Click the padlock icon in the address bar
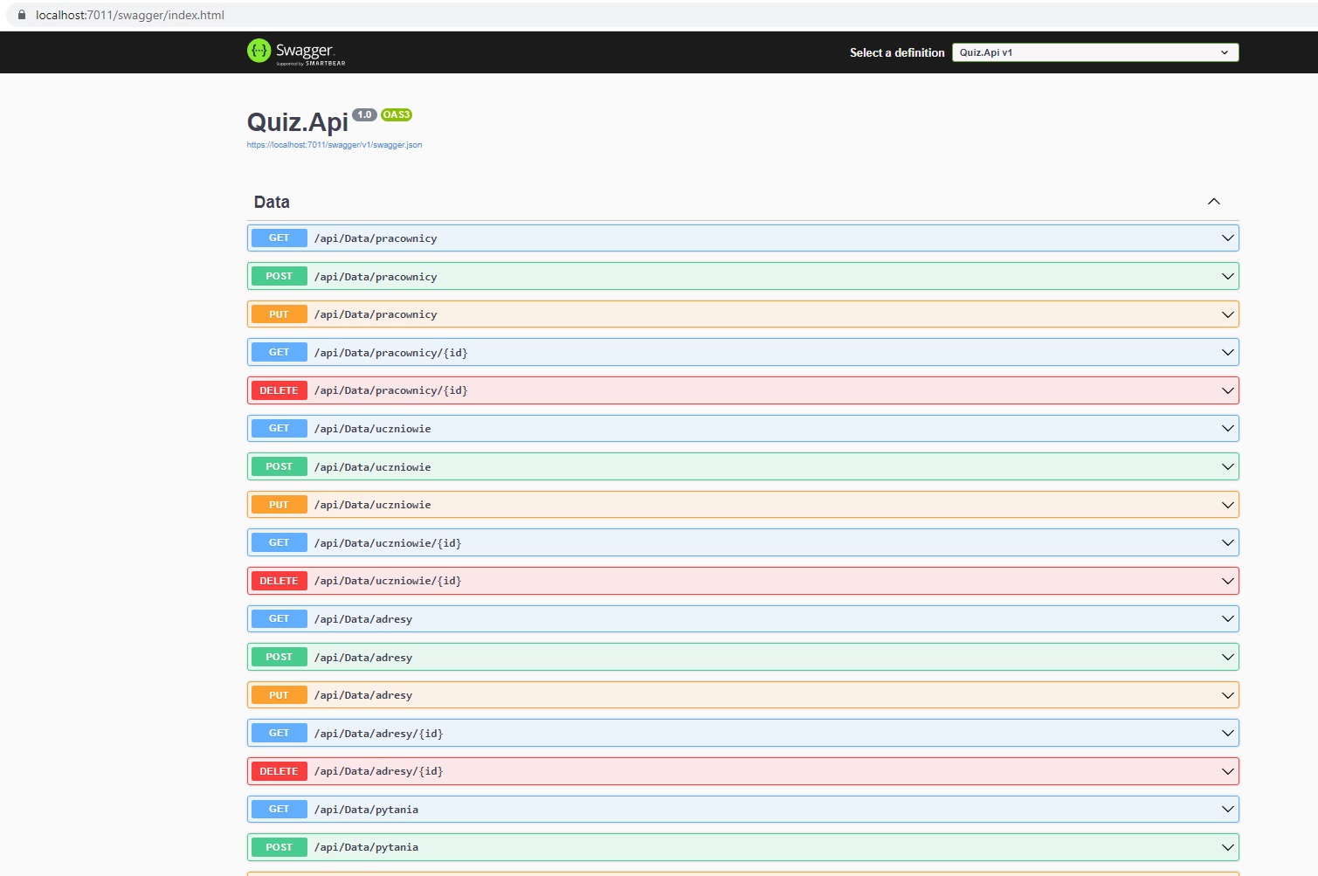 click(x=22, y=15)
